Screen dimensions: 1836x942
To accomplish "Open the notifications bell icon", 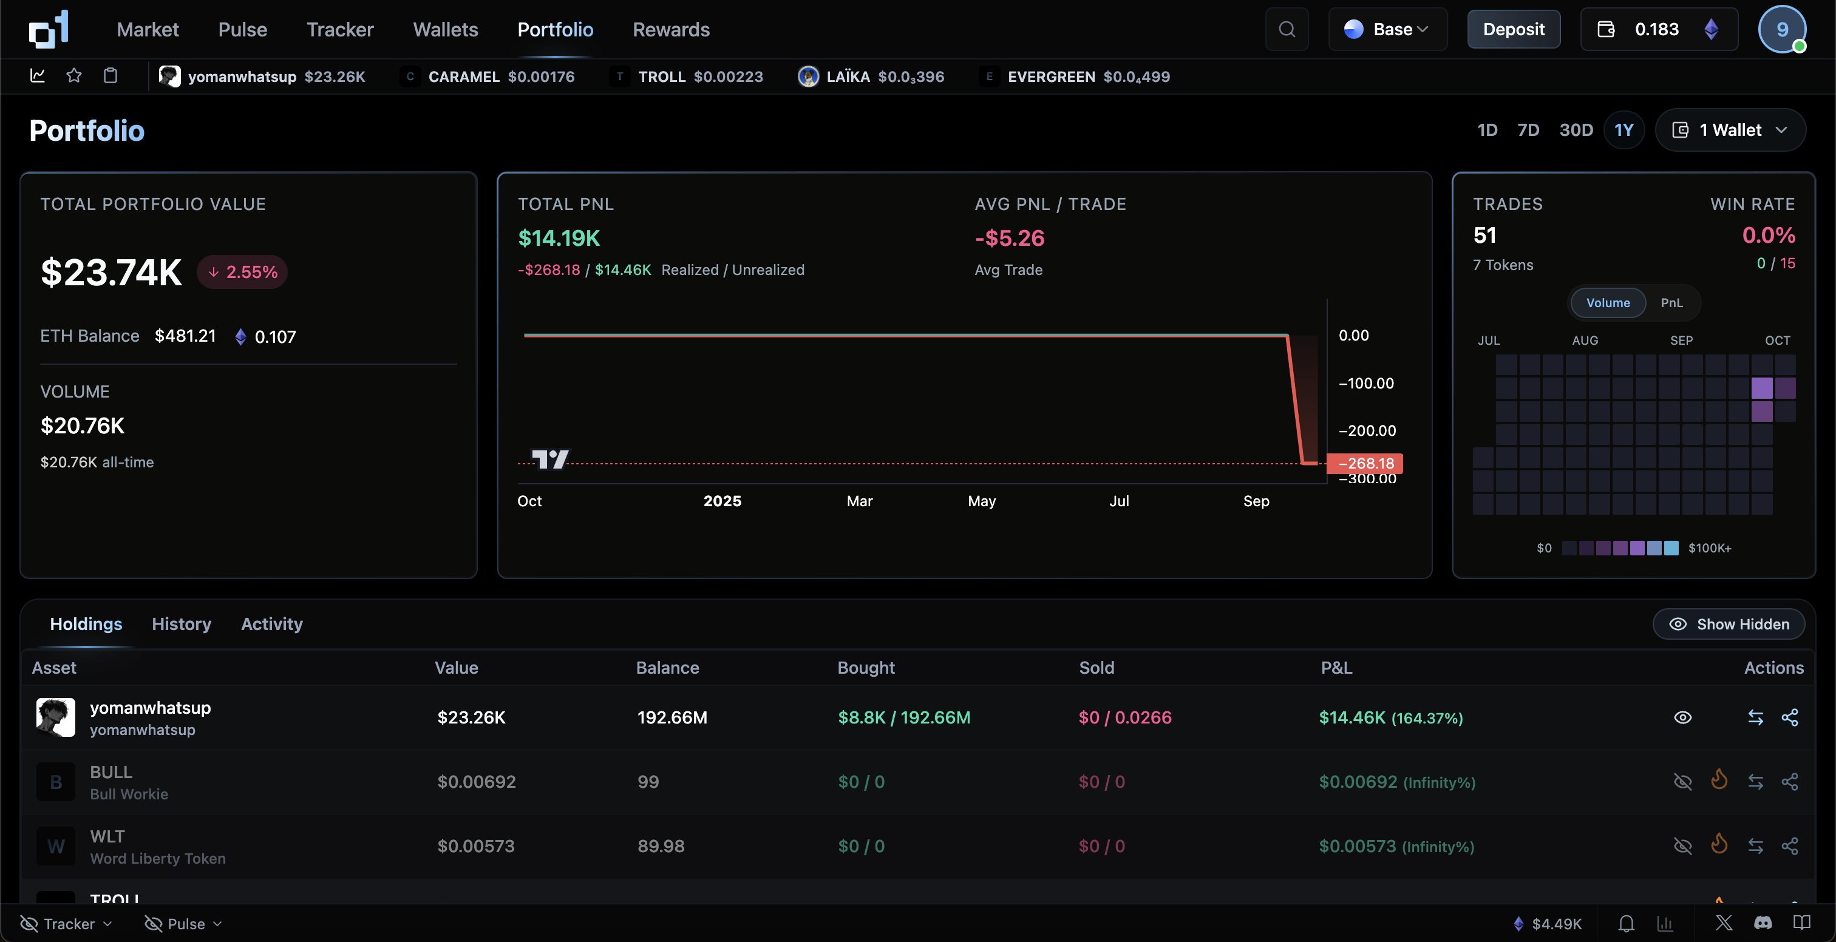I will point(1626,923).
